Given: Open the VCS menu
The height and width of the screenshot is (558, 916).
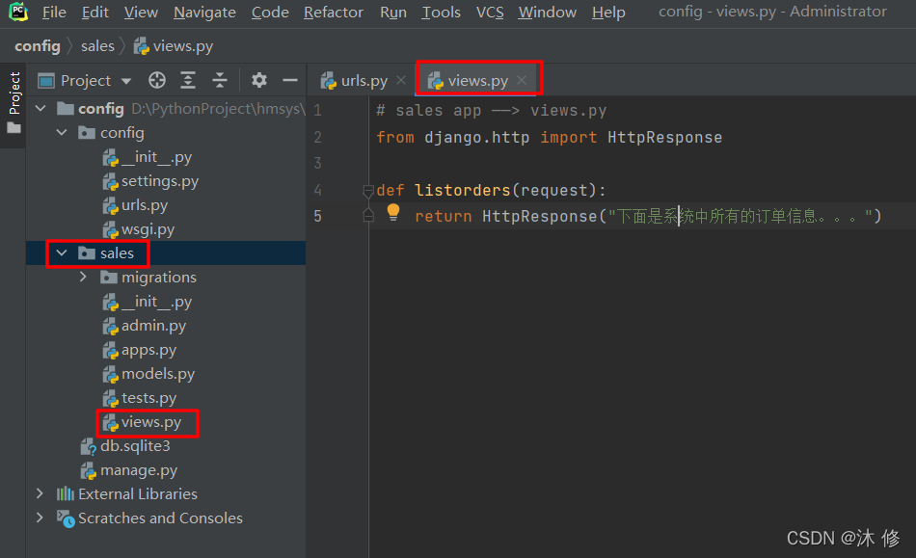Looking at the screenshot, I should (x=490, y=13).
